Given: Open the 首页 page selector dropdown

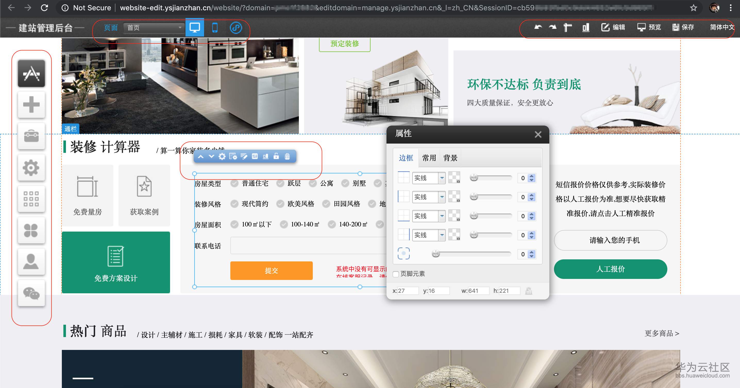Looking at the screenshot, I should 154,28.
